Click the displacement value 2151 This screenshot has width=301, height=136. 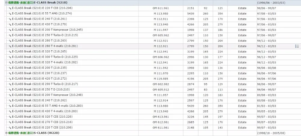coord(191,8)
